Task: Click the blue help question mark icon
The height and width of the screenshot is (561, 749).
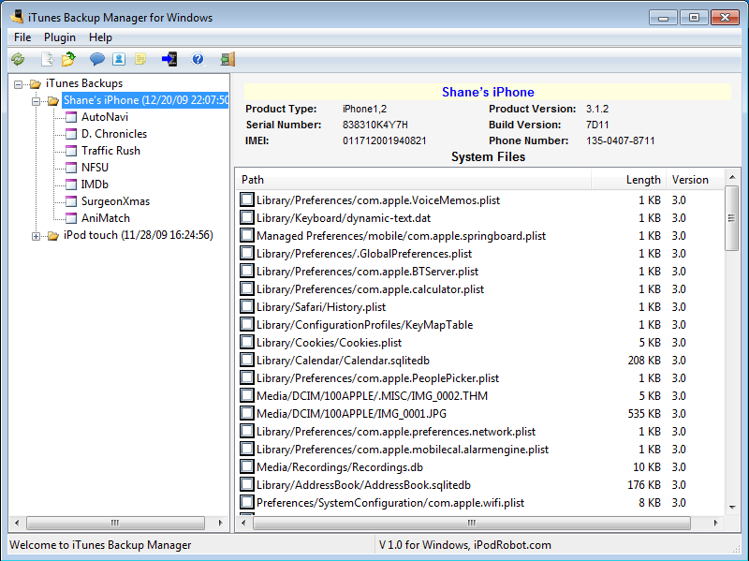Action: 198,59
